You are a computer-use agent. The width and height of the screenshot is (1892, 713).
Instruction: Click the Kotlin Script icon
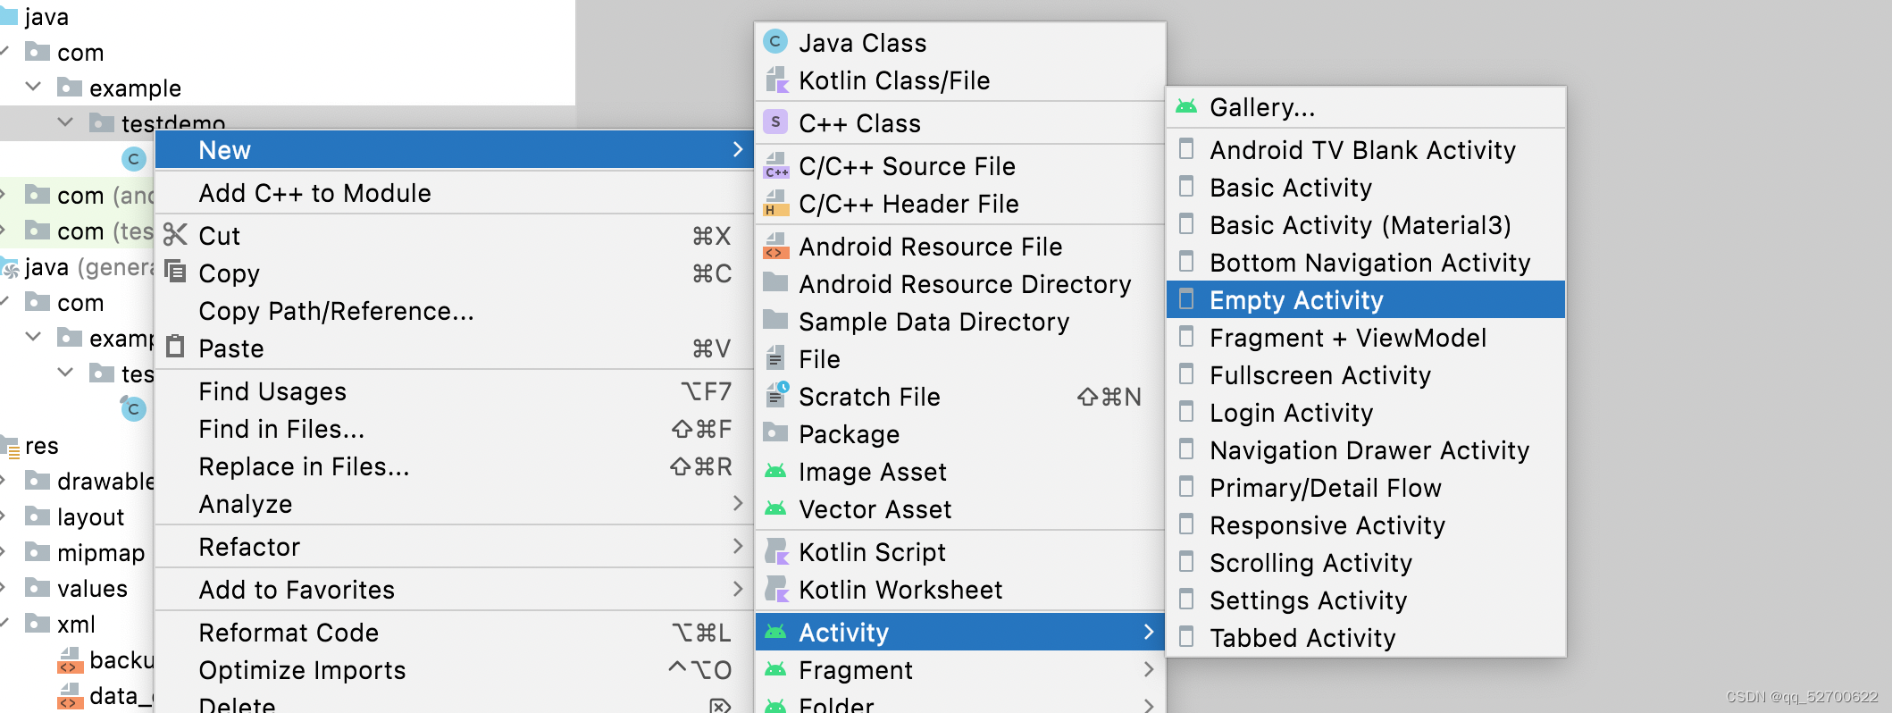point(777,552)
